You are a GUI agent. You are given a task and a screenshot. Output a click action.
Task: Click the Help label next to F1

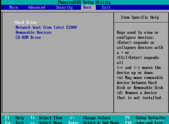(x=20, y=118)
